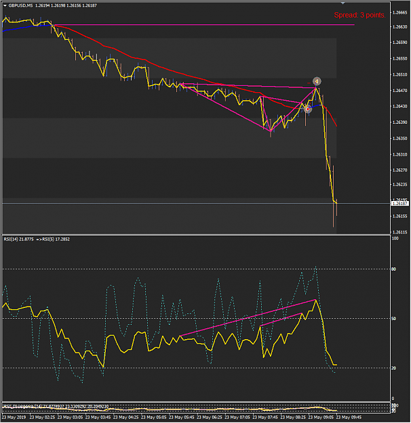This screenshot has width=411, height=423.
Task: Click the 1.26390 price axis label
Action: (400, 123)
